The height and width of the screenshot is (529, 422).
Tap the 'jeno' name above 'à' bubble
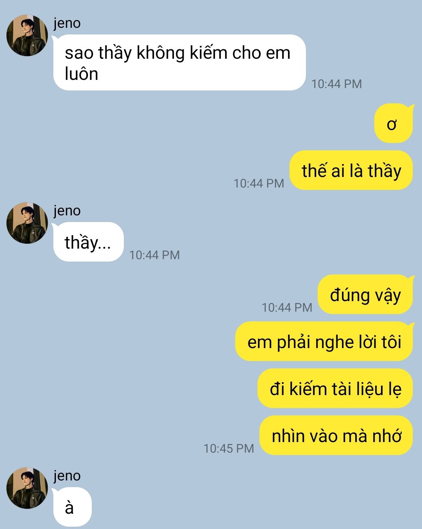coord(67,476)
